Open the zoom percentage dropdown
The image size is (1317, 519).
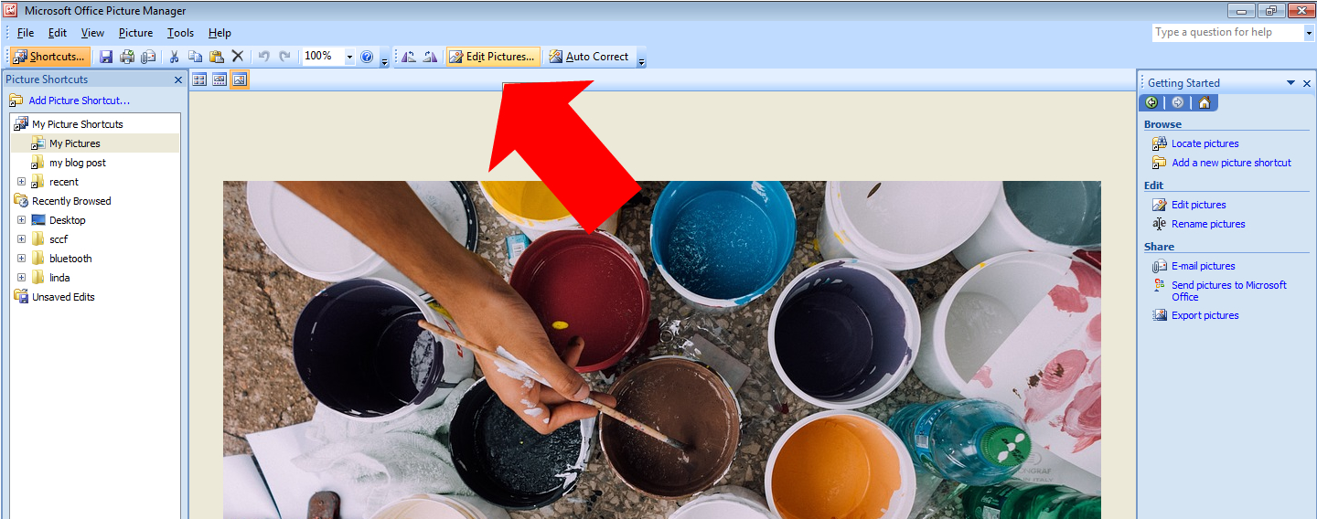[349, 57]
